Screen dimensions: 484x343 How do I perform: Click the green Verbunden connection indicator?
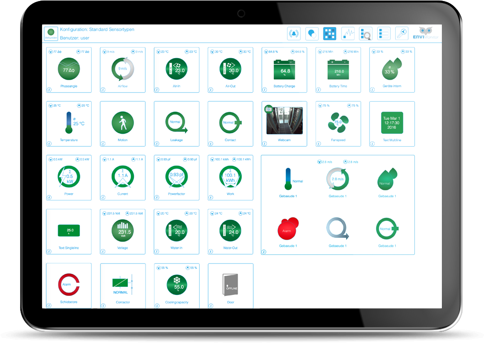point(51,33)
